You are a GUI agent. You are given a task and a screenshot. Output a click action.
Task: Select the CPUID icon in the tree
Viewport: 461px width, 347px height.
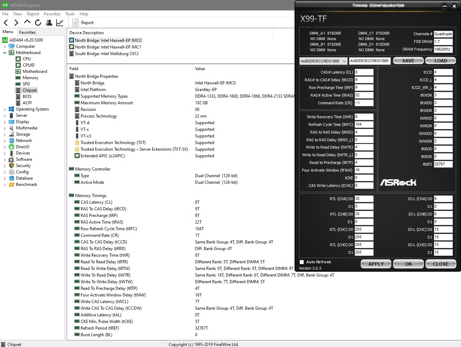click(x=18, y=65)
